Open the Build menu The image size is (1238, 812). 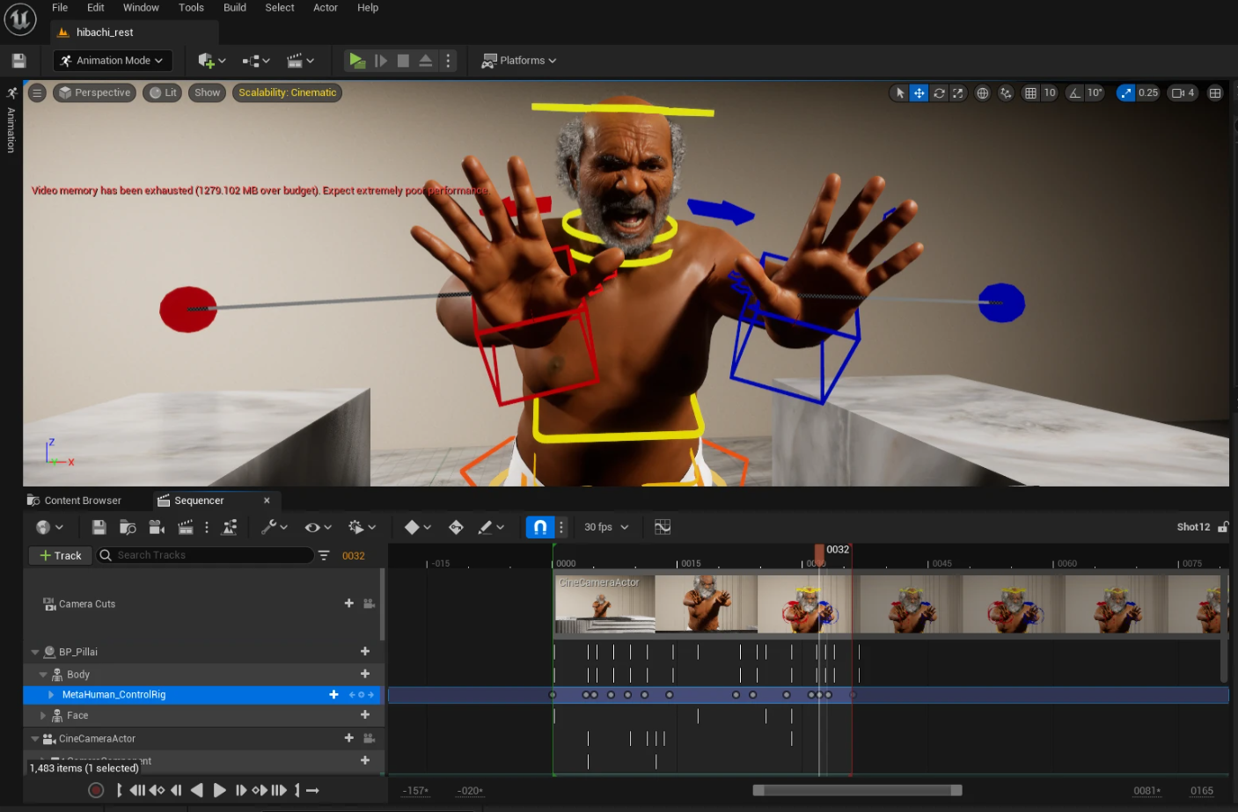click(235, 8)
